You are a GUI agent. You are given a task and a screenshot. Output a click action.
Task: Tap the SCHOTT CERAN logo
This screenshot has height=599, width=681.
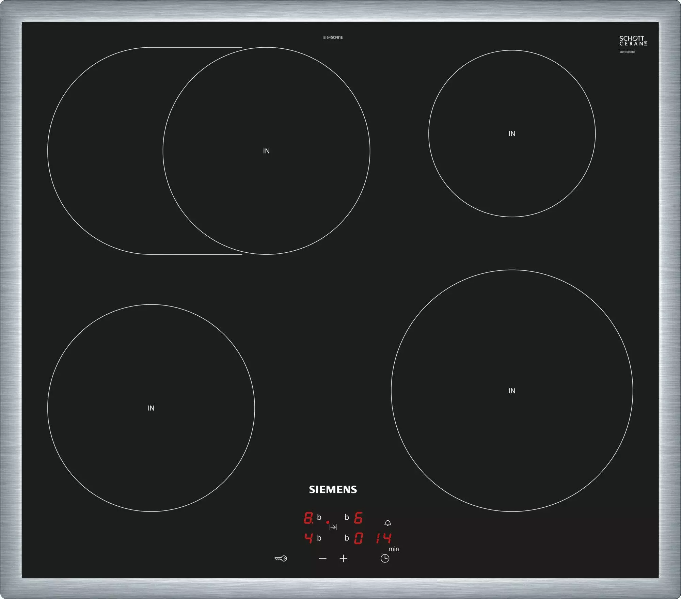(x=633, y=41)
